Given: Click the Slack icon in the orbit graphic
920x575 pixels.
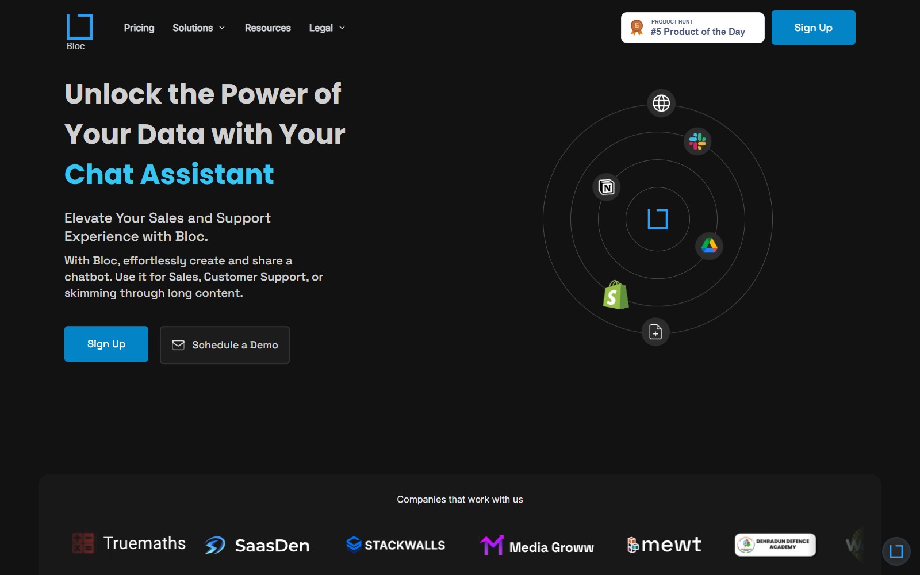Looking at the screenshot, I should [x=697, y=141].
